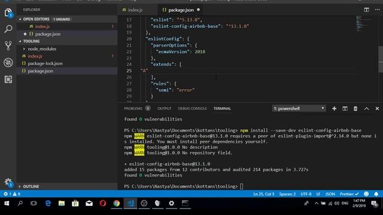Kill terminal with trash icon
Viewport: 383px width, 215px height.
(x=355, y=109)
